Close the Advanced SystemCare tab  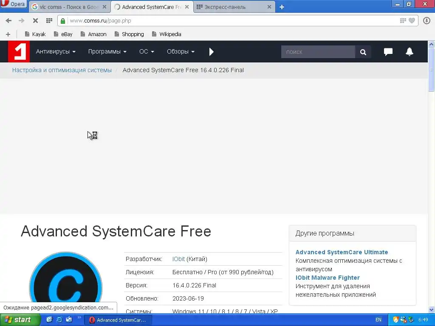coord(187,7)
